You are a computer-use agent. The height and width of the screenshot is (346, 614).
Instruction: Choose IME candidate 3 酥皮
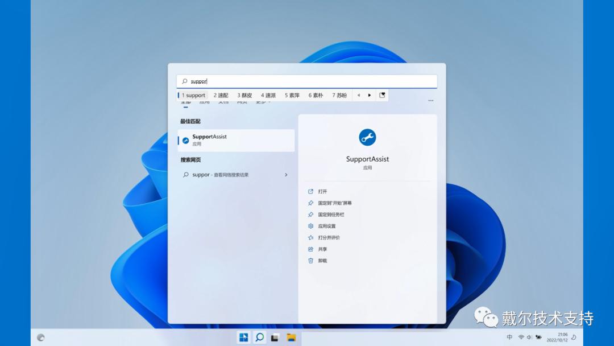coord(244,95)
